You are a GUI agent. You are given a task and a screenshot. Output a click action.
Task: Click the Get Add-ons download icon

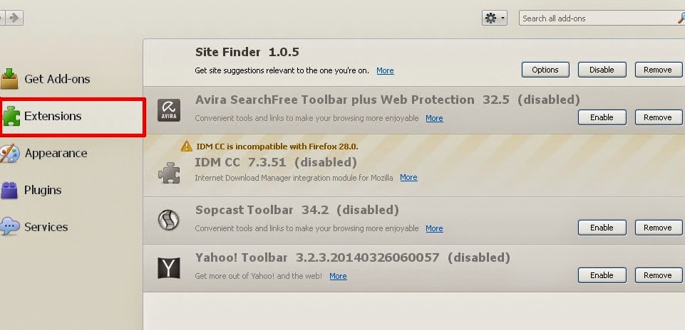pyautogui.click(x=10, y=78)
